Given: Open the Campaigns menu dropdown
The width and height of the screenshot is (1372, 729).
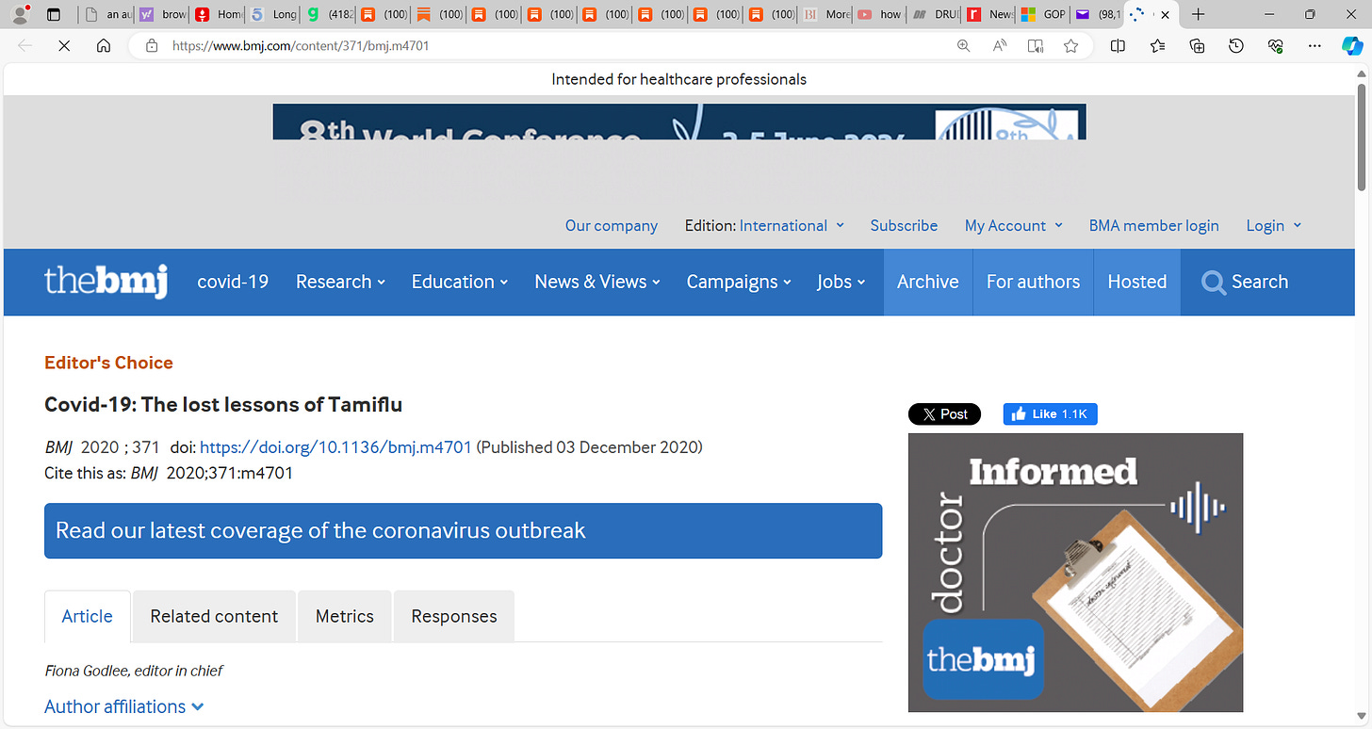Looking at the screenshot, I should pos(739,282).
